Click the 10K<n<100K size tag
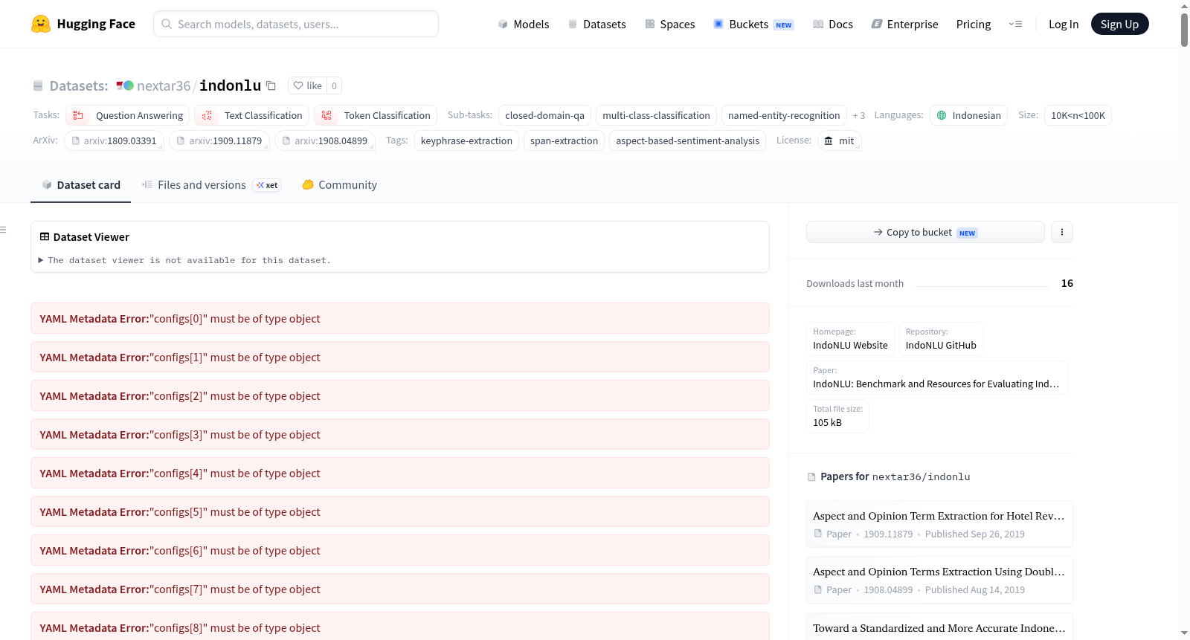Image resolution: width=1190 pixels, height=640 pixels. pos(1078,115)
